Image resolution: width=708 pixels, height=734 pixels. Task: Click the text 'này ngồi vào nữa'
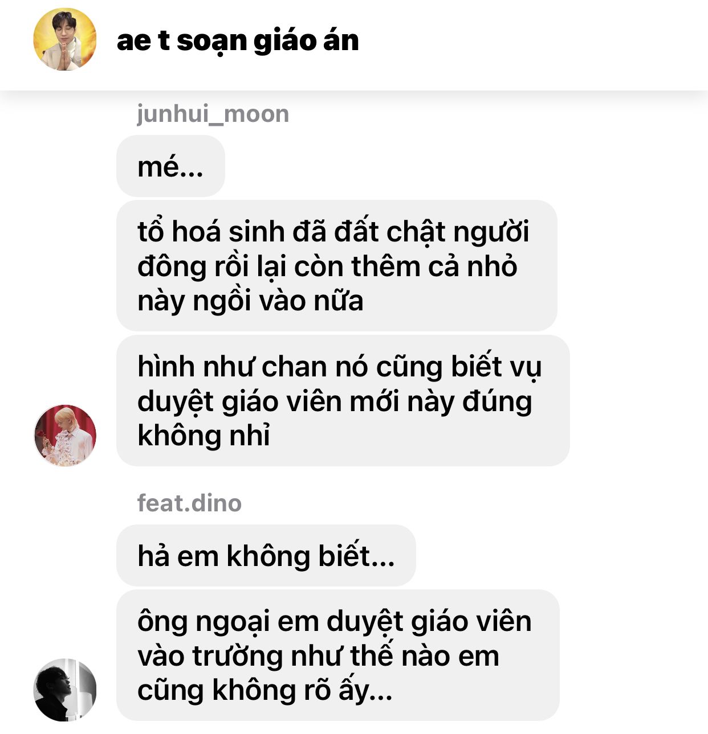coord(250,301)
